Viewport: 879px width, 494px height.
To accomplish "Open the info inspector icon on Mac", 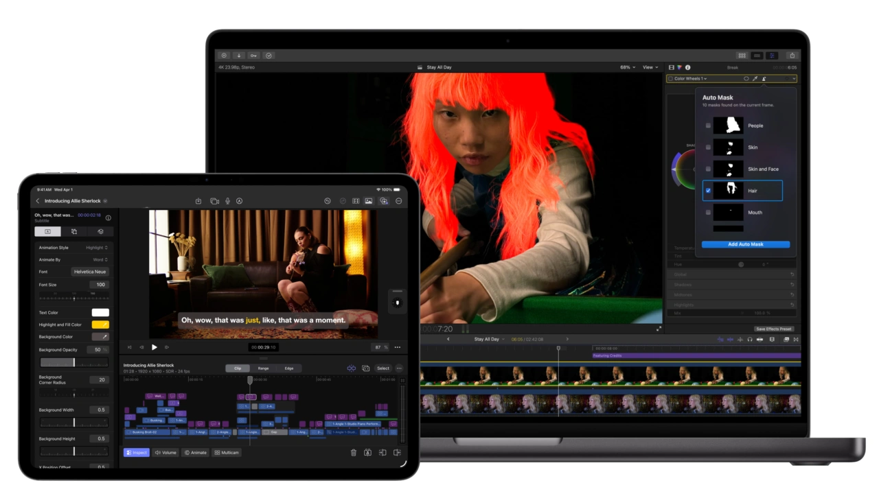I will point(687,67).
